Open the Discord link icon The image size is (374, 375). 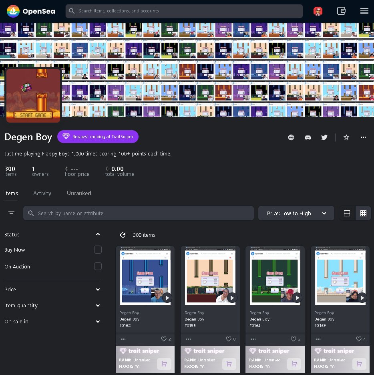point(308,137)
